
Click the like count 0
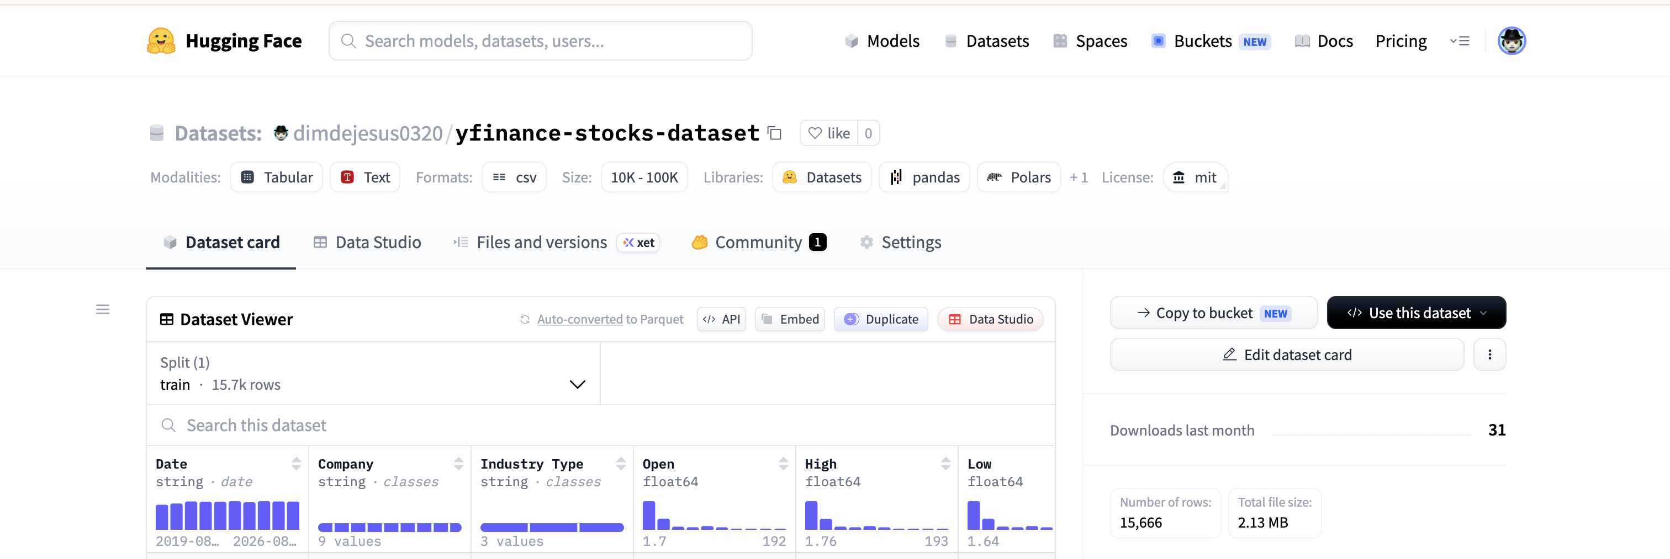tap(868, 133)
